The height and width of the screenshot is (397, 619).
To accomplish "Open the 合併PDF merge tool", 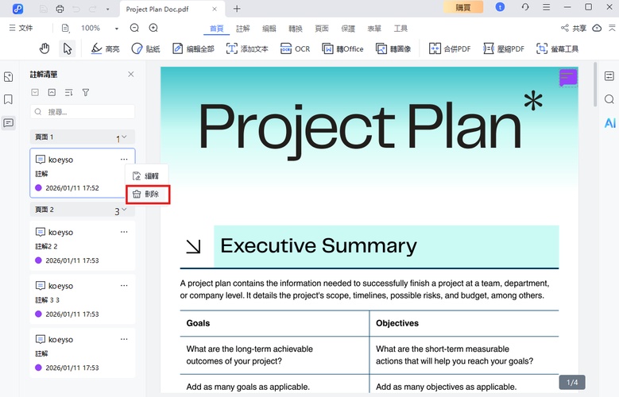I will (450, 48).
